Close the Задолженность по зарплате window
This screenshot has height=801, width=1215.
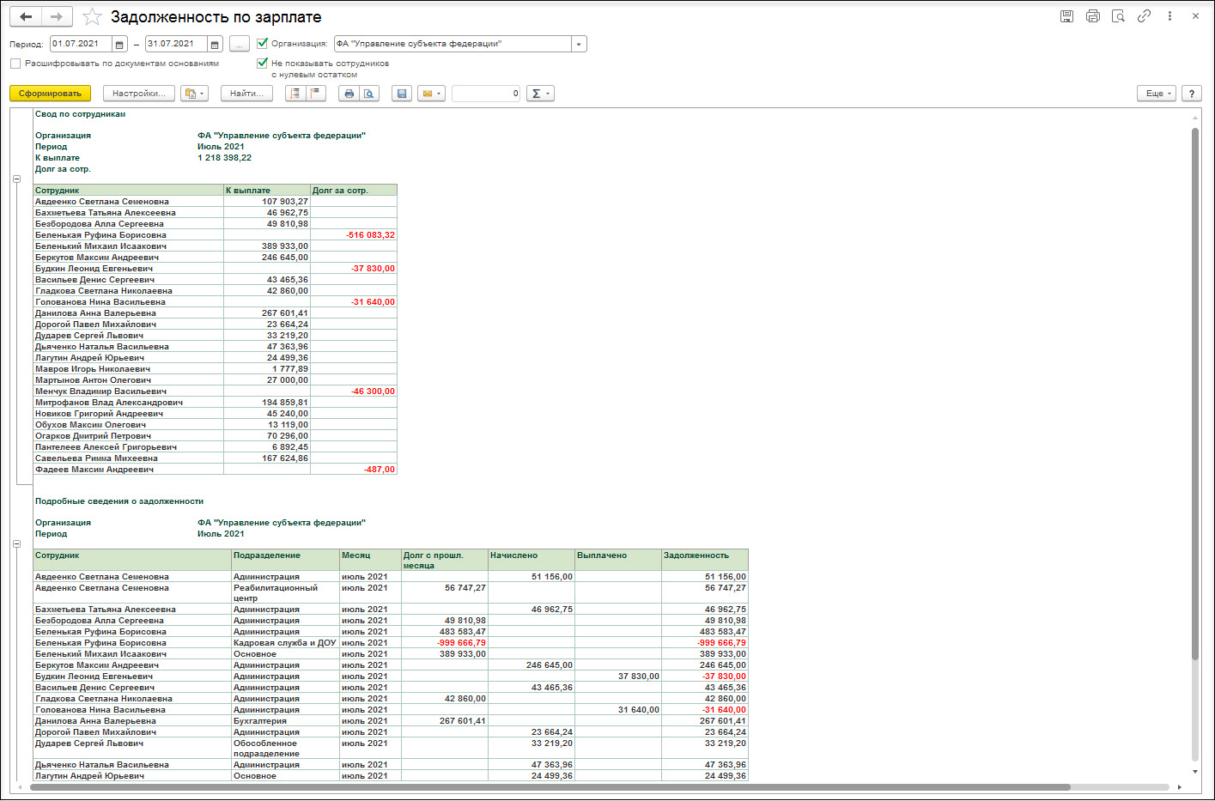pyautogui.click(x=1195, y=16)
